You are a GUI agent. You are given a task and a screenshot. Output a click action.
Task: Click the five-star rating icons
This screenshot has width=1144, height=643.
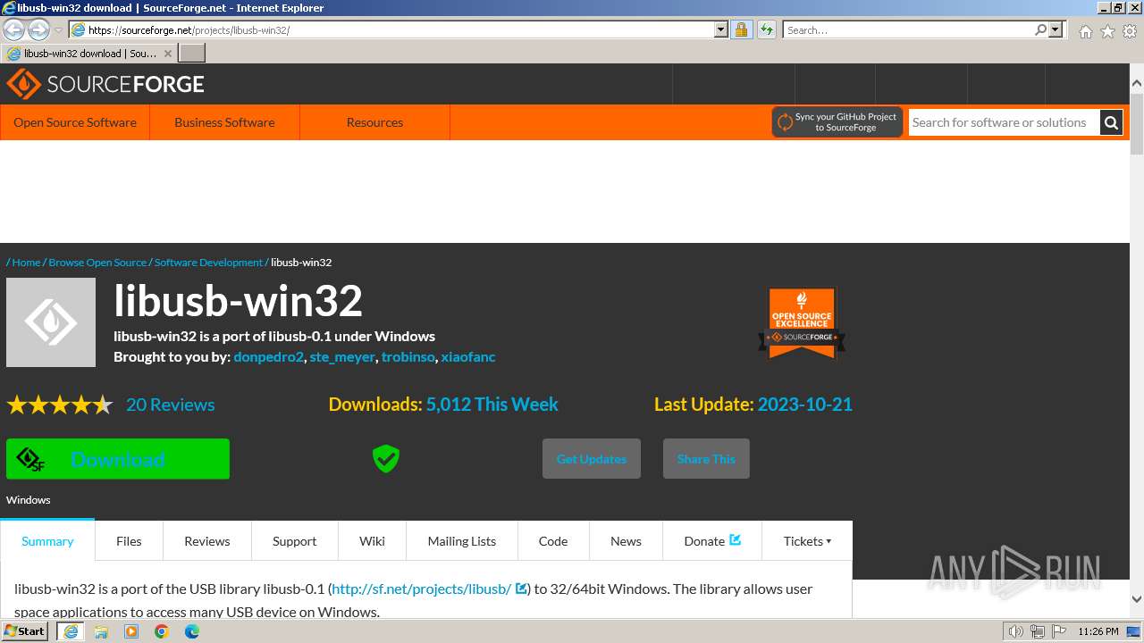60,405
